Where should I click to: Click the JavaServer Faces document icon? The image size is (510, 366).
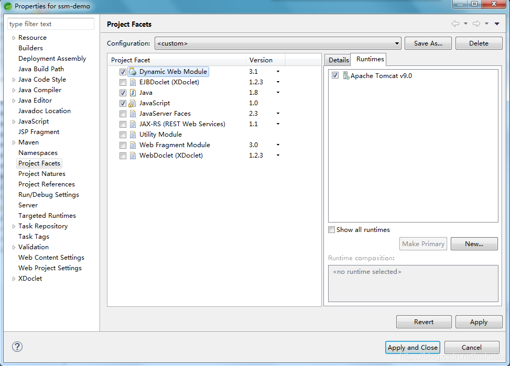tap(133, 114)
